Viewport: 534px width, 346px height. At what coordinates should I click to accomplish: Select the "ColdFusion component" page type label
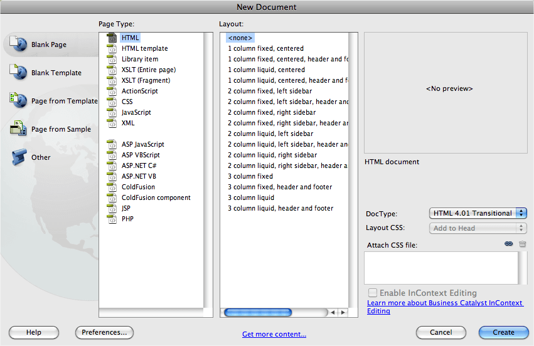(156, 197)
